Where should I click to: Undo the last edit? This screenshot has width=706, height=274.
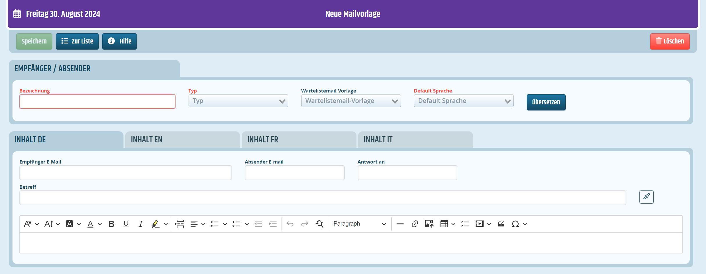(290, 224)
